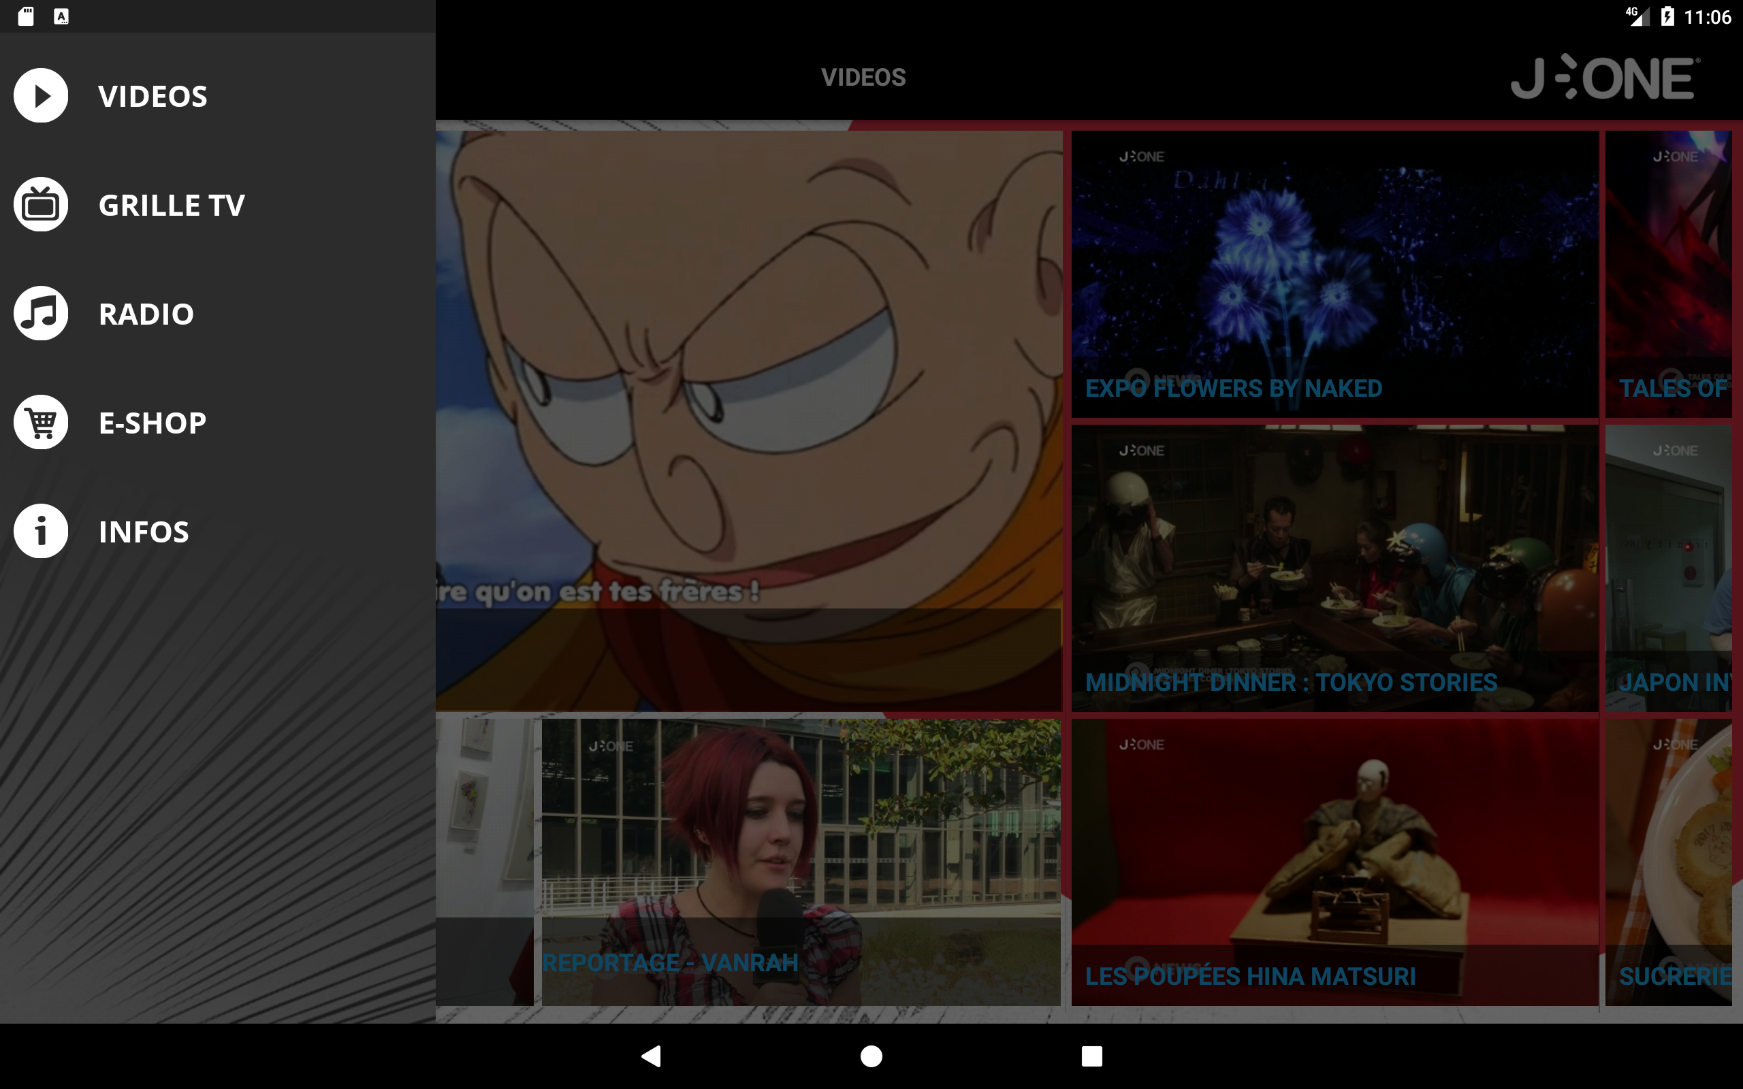Tap the VIDEOS page title
This screenshot has height=1089, width=1743.
[863, 77]
